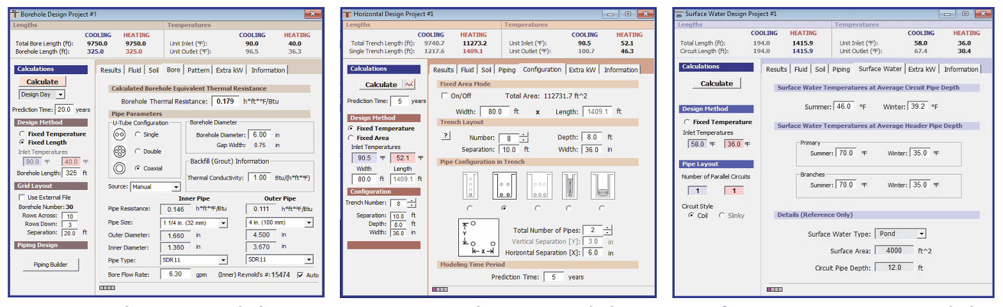
Task: Adjust the Total Number of Pipes stepper
Action: coord(608,230)
